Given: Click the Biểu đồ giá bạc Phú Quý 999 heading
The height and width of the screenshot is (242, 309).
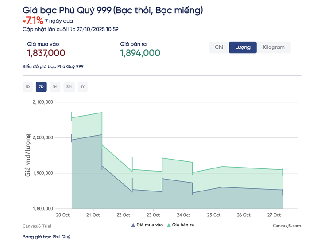Looking at the screenshot, I should 53,66.
